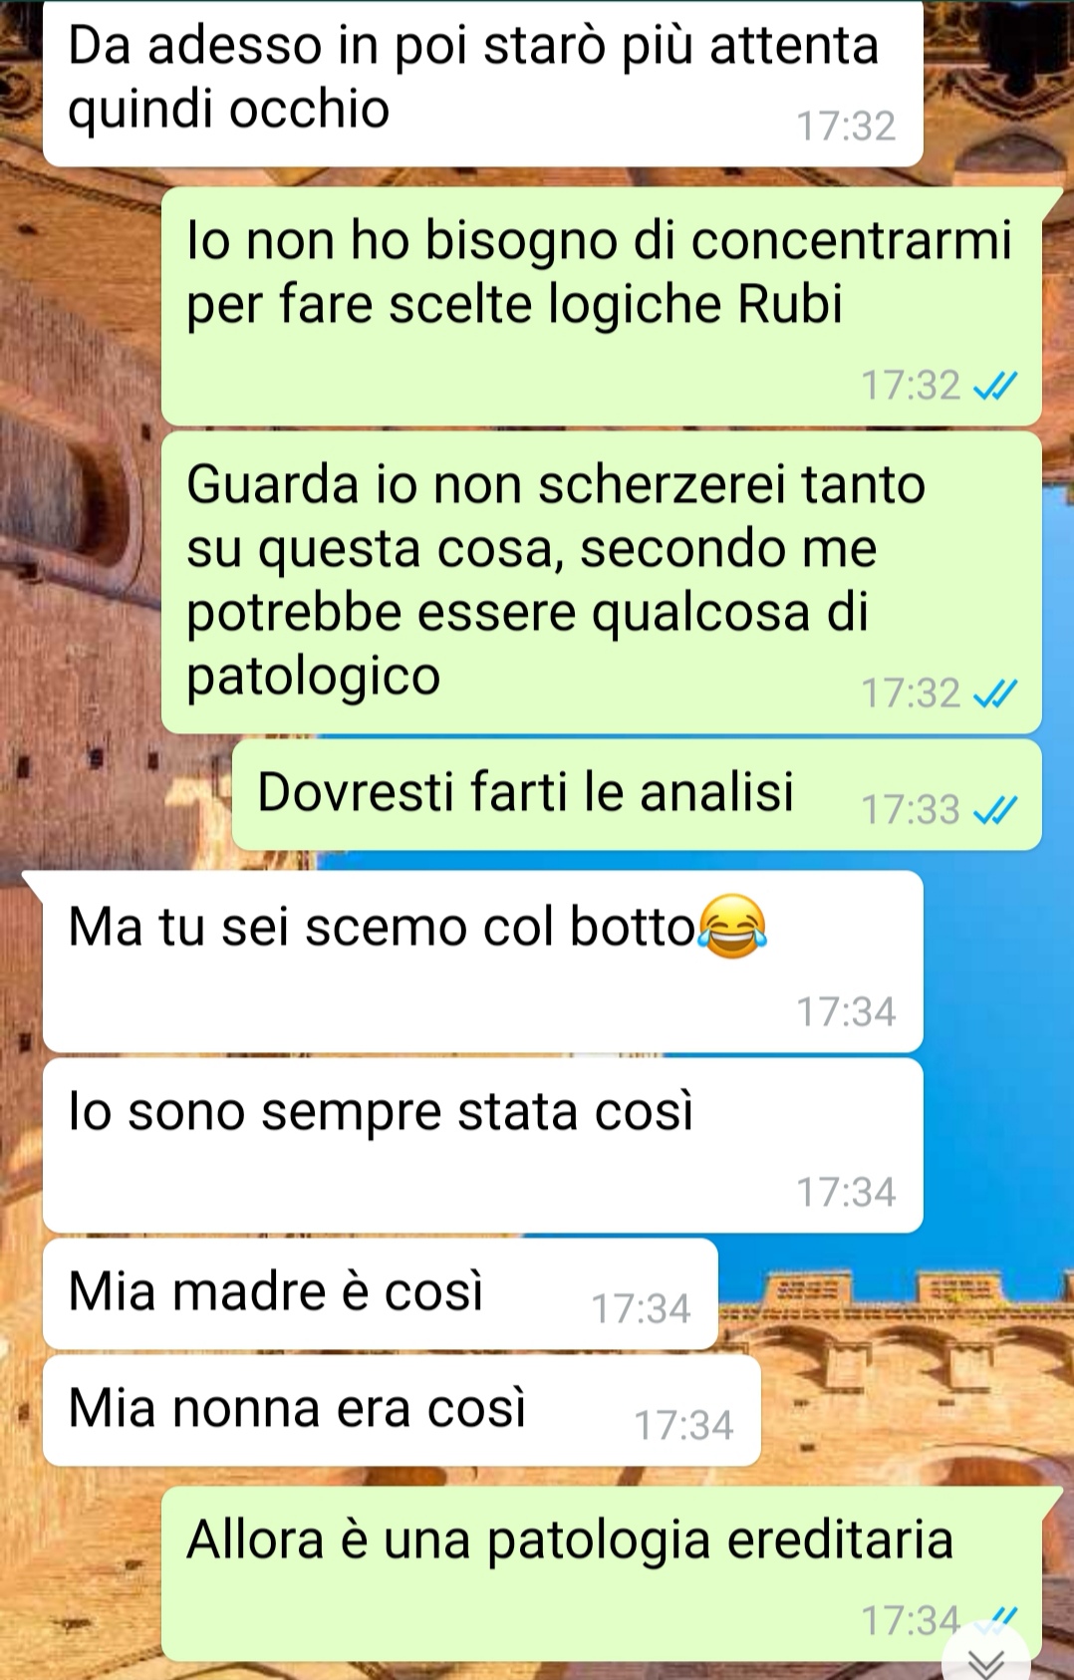Tap the laughing emoji in the message
Screen dimensions: 1074x1680
[x=733, y=928]
